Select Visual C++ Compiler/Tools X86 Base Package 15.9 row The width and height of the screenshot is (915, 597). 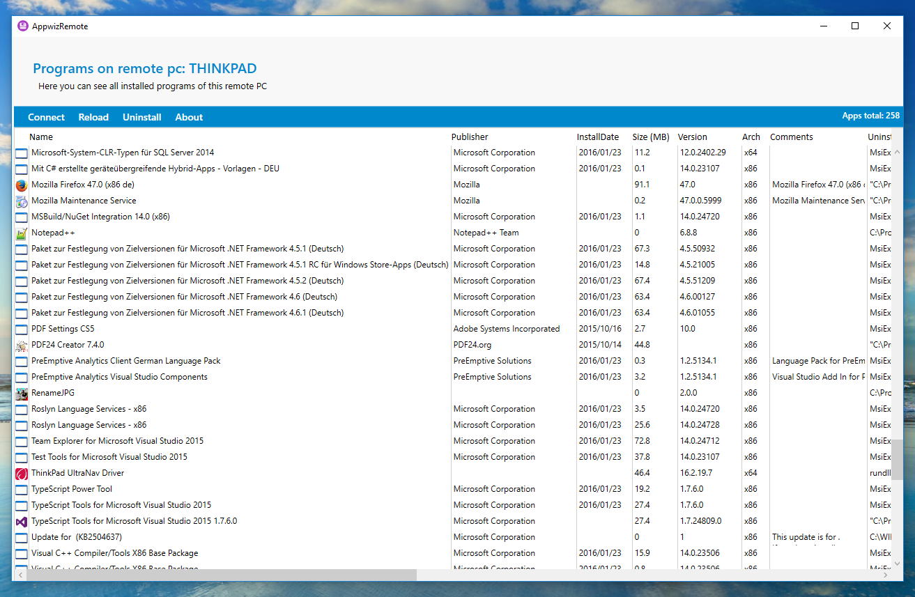point(114,553)
